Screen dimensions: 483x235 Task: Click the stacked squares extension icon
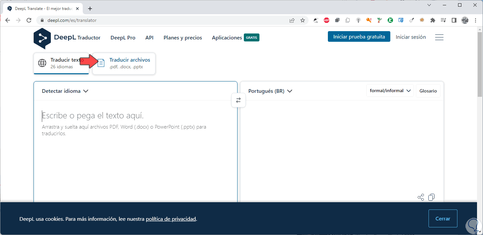(x=337, y=20)
